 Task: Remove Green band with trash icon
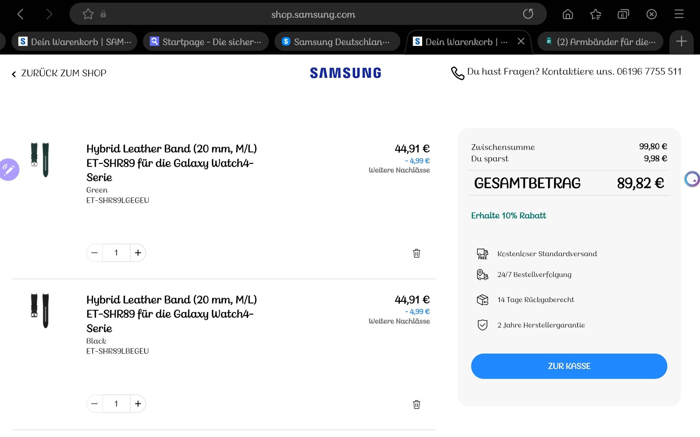tap(416, 253)
